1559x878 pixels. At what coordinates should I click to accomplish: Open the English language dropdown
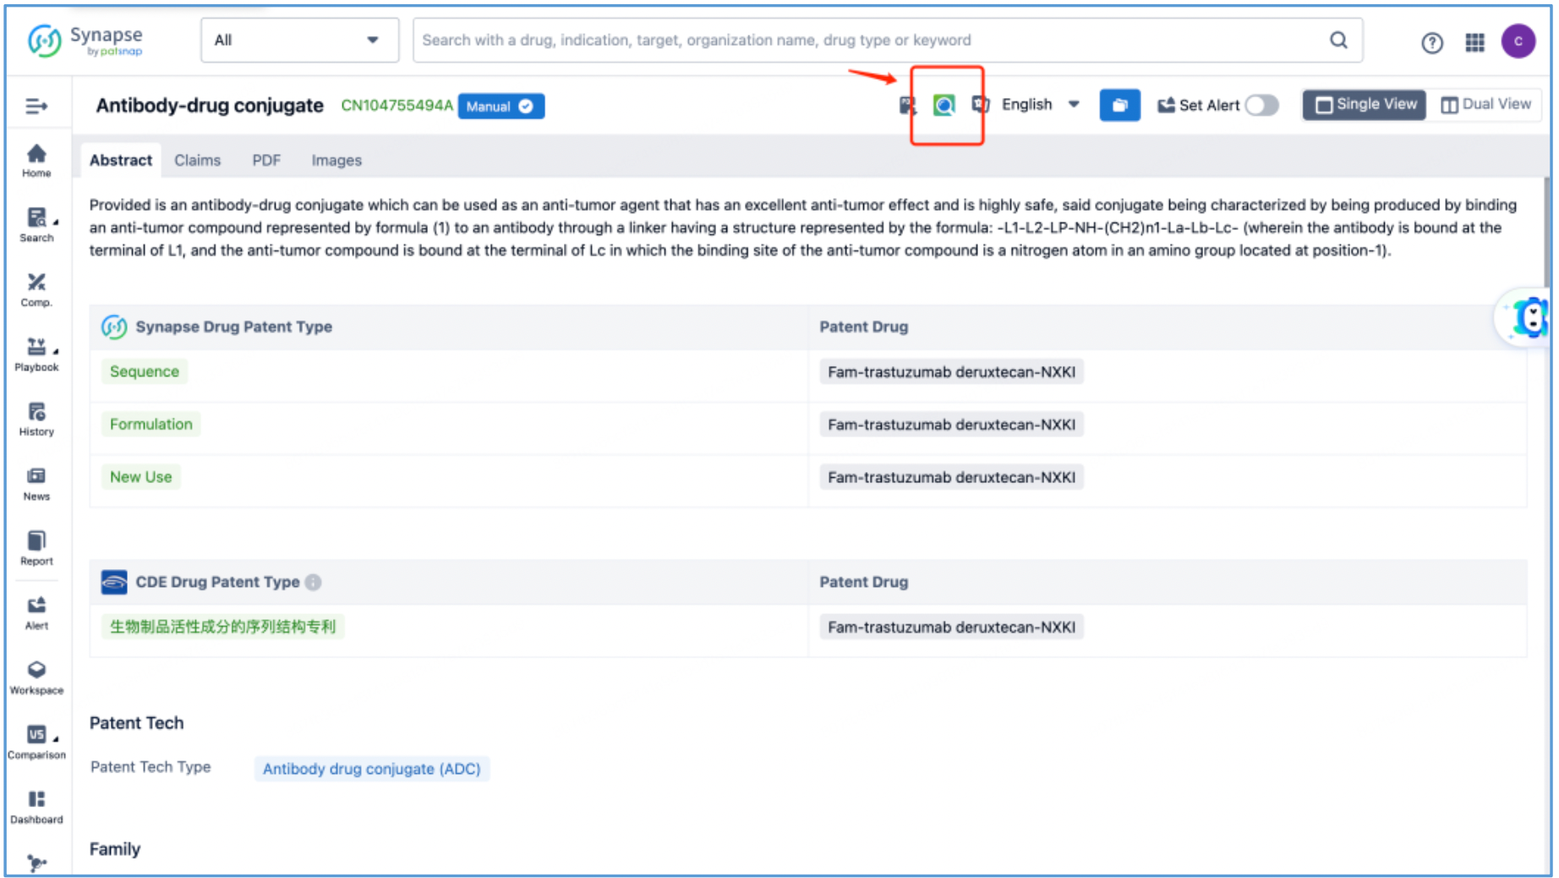[1040, 104]
